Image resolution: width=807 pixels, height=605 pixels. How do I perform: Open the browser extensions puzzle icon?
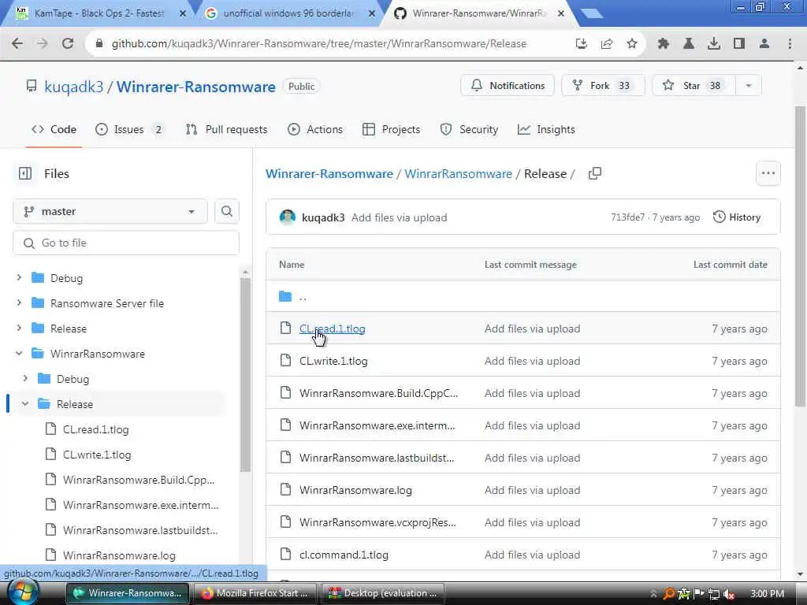pyautogui.click(x=663, y=44)
